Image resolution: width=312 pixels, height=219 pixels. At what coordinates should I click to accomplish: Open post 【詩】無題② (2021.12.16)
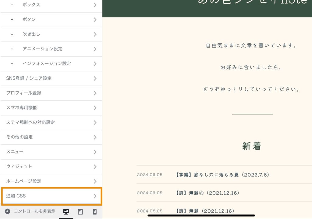pos(207,193)
